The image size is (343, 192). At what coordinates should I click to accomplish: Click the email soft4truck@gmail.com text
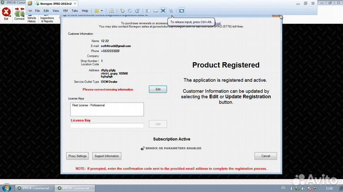tap(116, 46)
